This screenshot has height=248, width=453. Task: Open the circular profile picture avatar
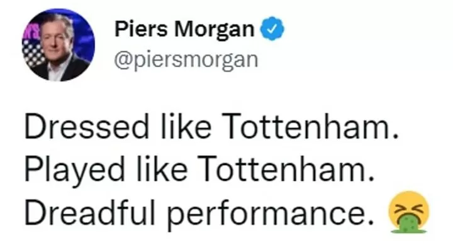(59, 45)
